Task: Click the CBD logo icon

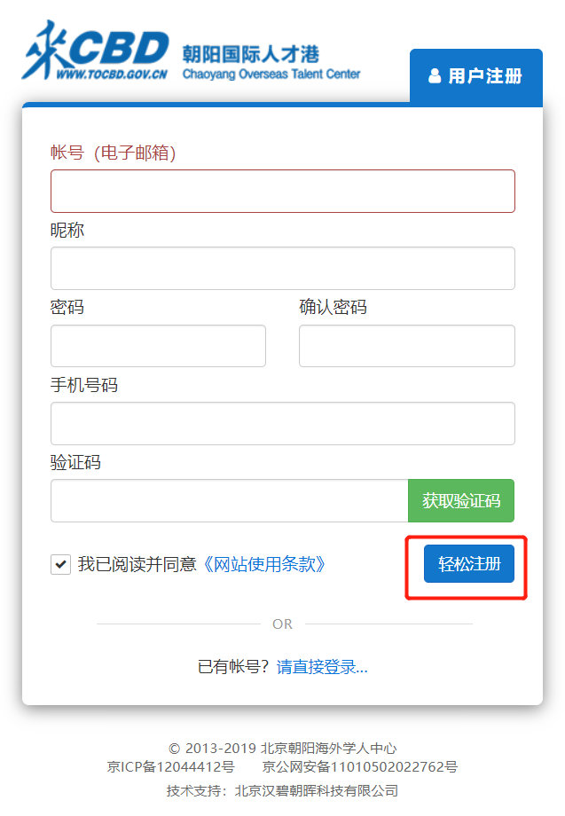Action: (x=95, y=50)
